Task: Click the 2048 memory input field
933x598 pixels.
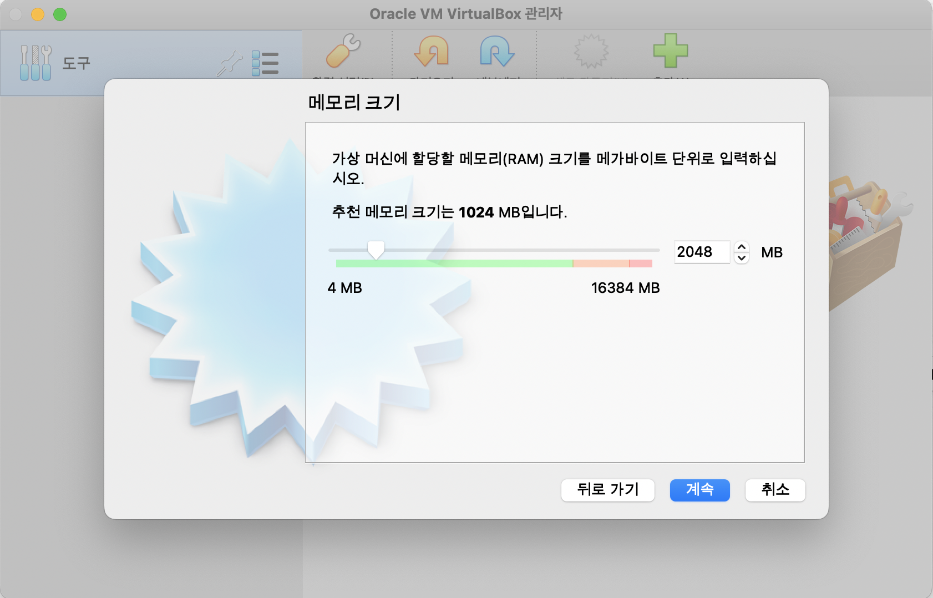Action: pyautogui.click(x=702, y=252)
